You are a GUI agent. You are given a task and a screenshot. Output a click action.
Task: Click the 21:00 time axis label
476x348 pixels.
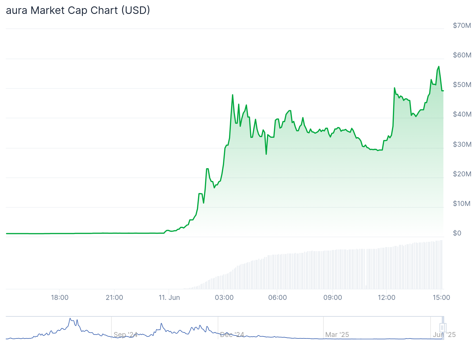[x=114, y=298]
